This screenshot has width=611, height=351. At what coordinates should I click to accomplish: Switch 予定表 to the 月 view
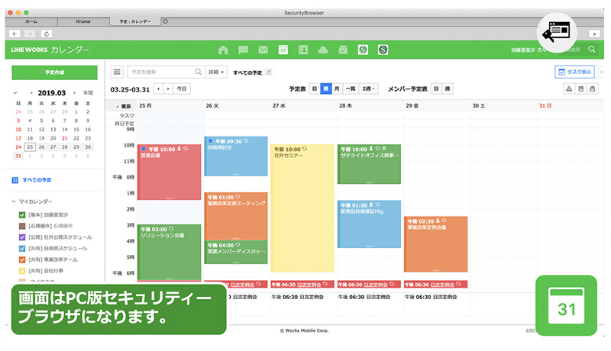coord(337,89)
